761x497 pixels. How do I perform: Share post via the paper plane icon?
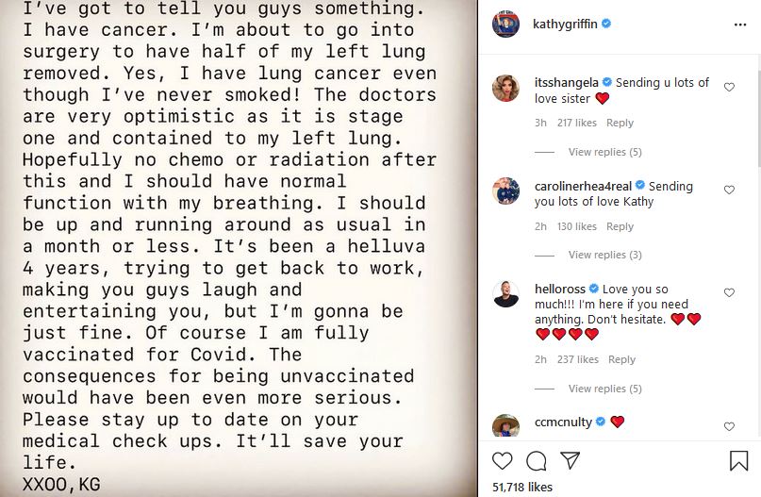coord(570,460)
